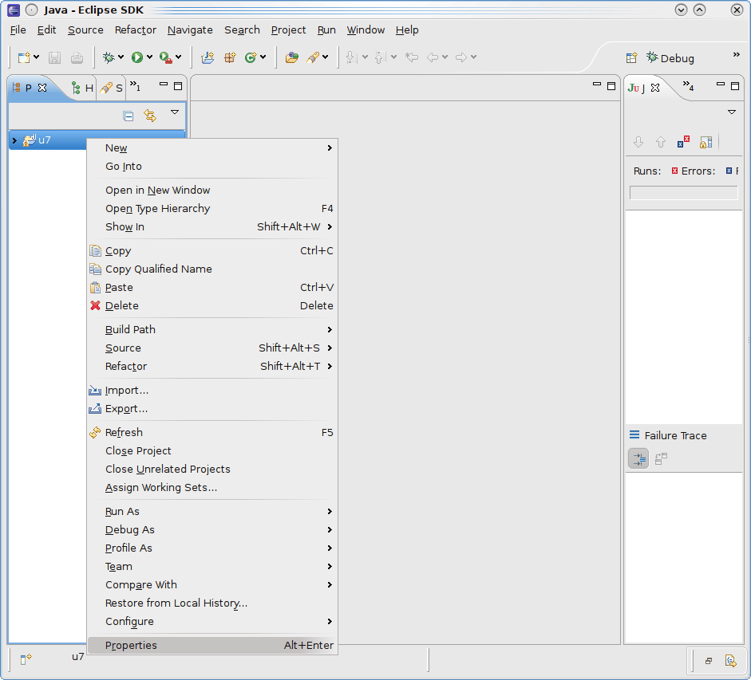Viewport: 751px width, 680px height.
Task: Click the Save toolbar icon
Action: 54,58
